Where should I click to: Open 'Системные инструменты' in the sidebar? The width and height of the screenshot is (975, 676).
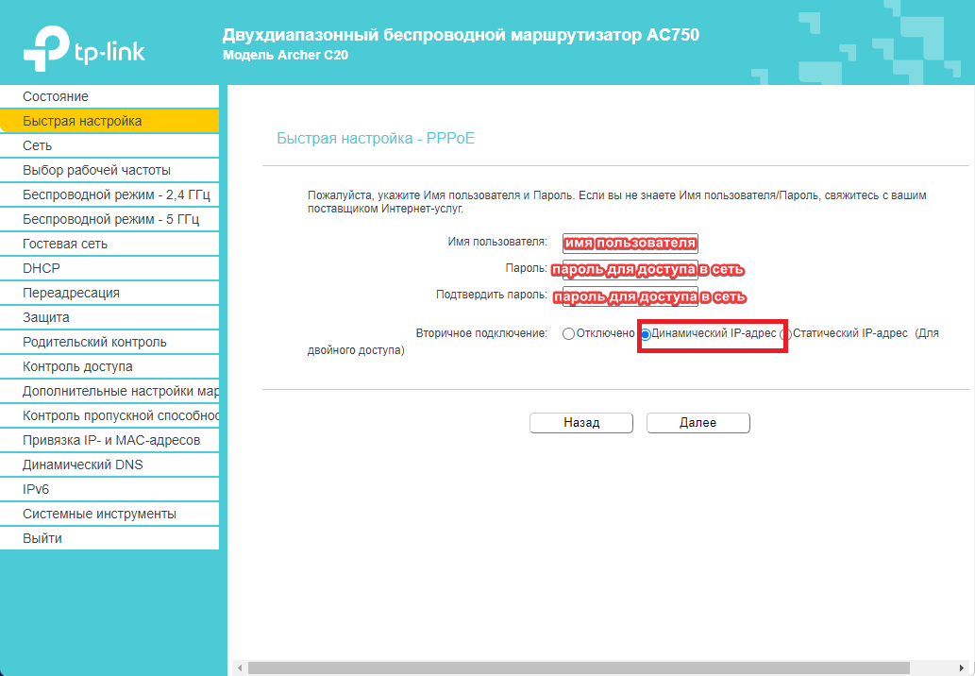coord(99,514)
